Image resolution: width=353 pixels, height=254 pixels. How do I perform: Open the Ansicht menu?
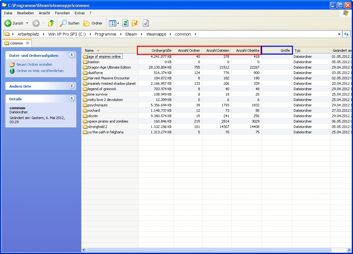click(44, 13)
